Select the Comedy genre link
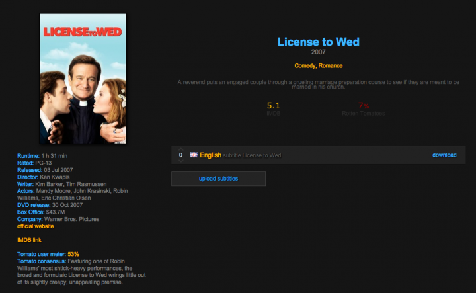The image size is (476, 293). (x=305, y=66)
